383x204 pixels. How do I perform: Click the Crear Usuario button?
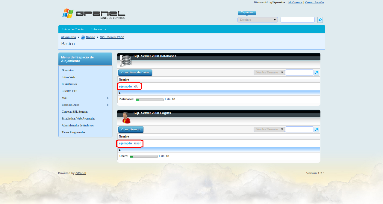pyautogui.click(x=131, y=129)
